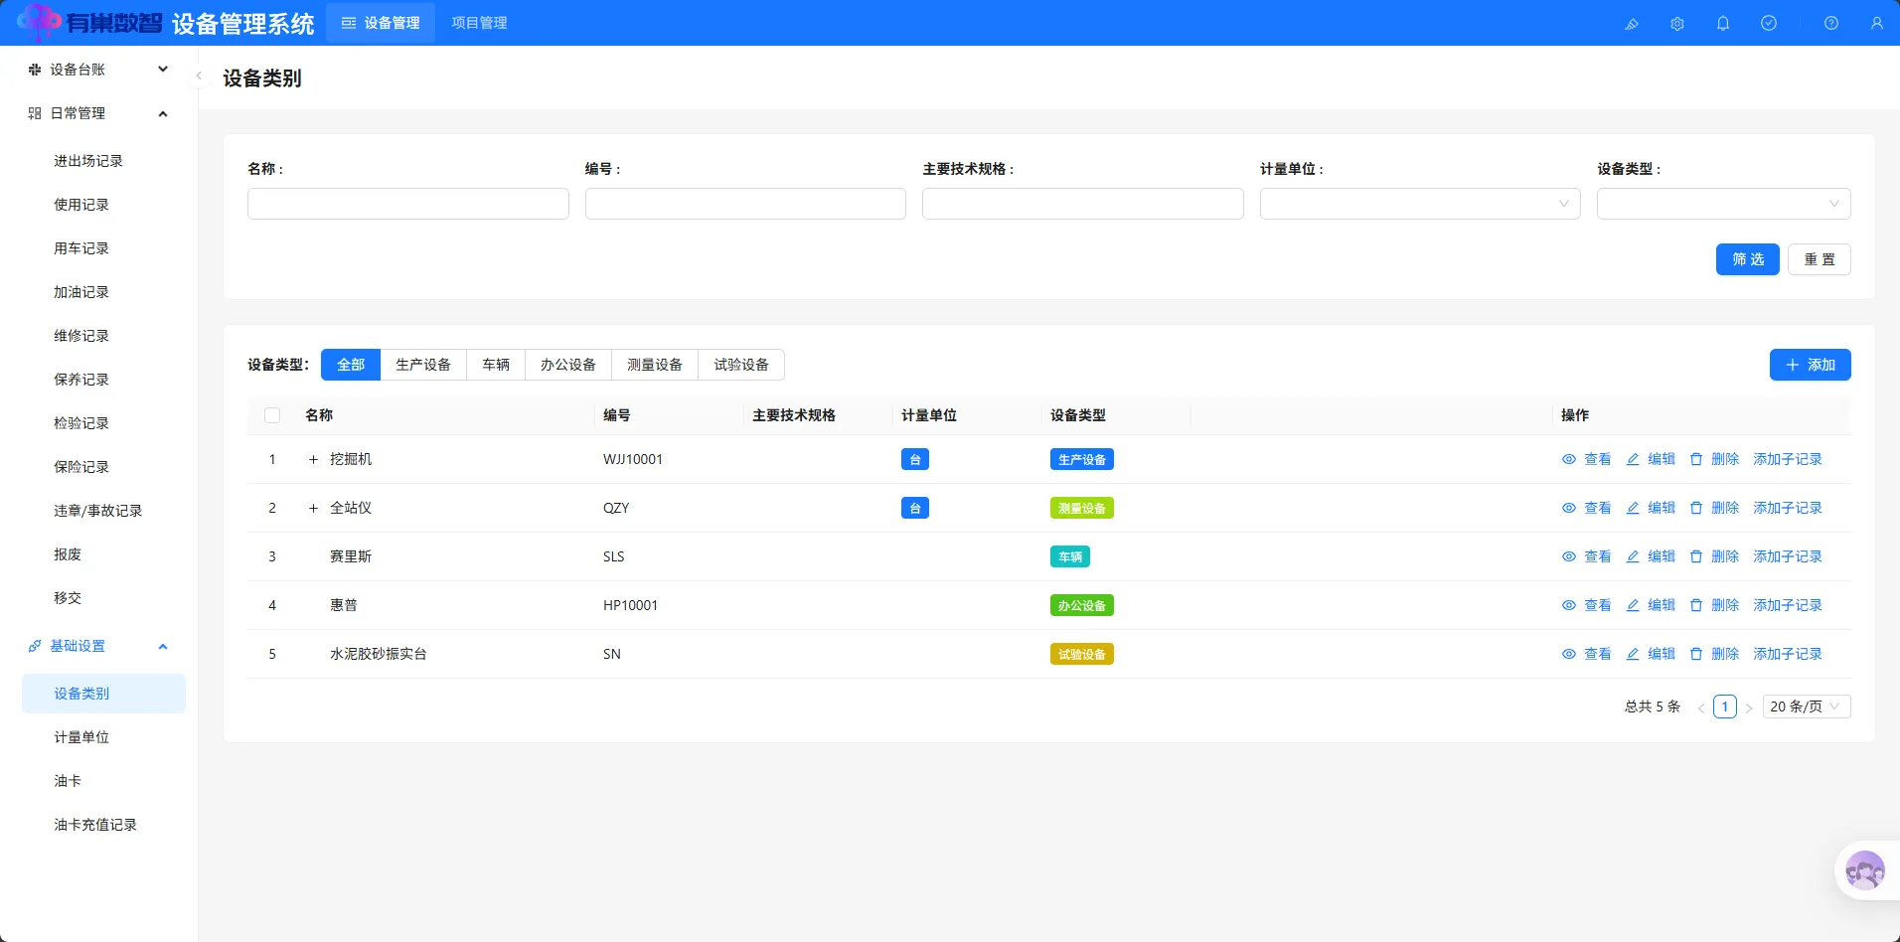Toggle the select-all checkbox in table header

(x=272, y=415)
